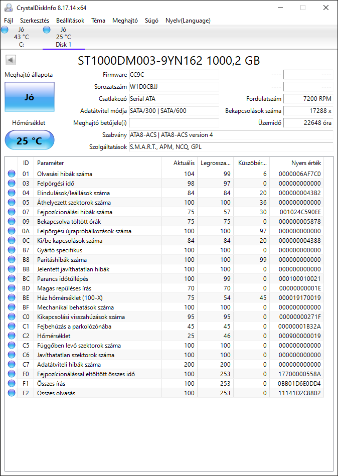Open the Meghajtó menu
338x476 pixels.
125,21
